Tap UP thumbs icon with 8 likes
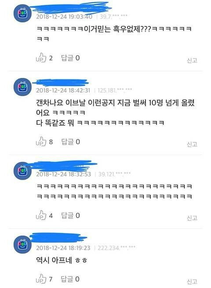 (x=41, y=141)
